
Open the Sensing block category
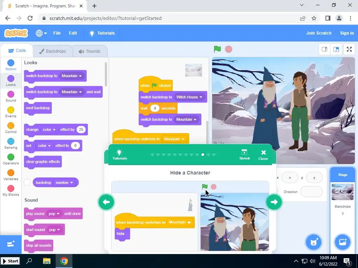click(11, 143)
